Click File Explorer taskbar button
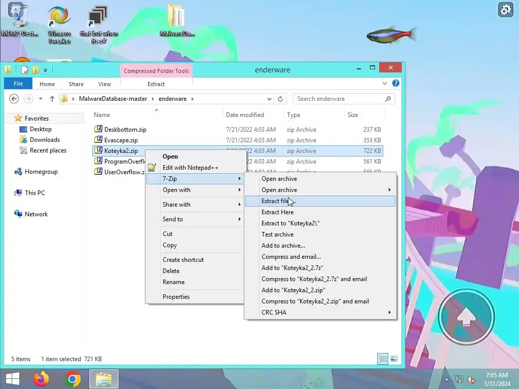Viewport: 519px width, 389px height. pyautogui.click(x=104, y=379)
